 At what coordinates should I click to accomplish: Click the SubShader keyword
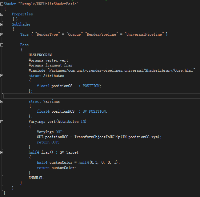click(x=21, y=24)
